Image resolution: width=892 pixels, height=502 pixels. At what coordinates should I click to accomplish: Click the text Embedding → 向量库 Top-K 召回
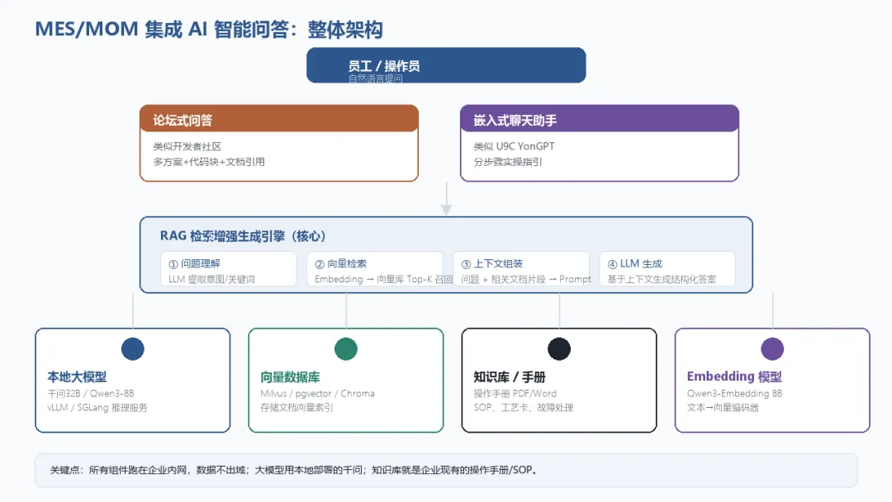(383, 279)
